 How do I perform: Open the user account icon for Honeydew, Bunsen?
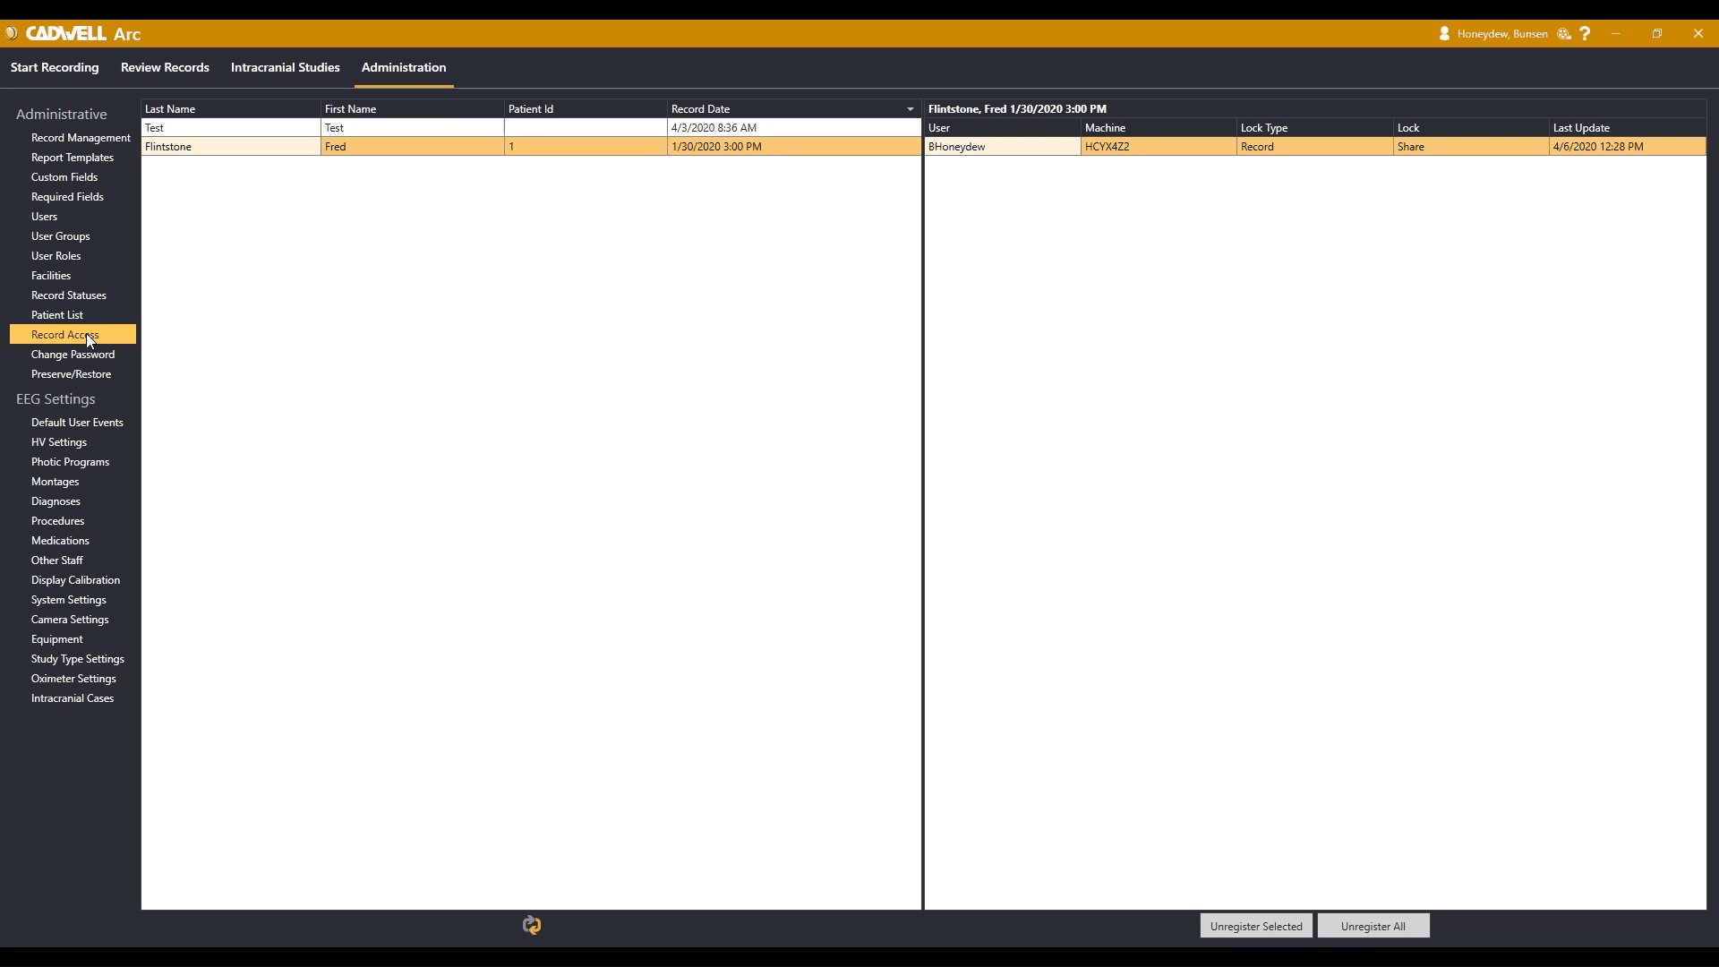(x=1445, y=33)
